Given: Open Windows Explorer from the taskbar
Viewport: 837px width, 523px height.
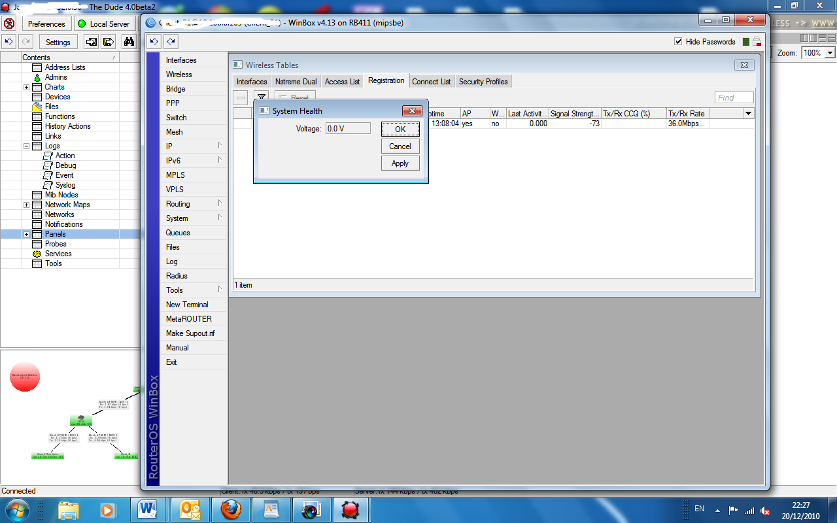Looking at the screenshot, I should tap(69, 509).
